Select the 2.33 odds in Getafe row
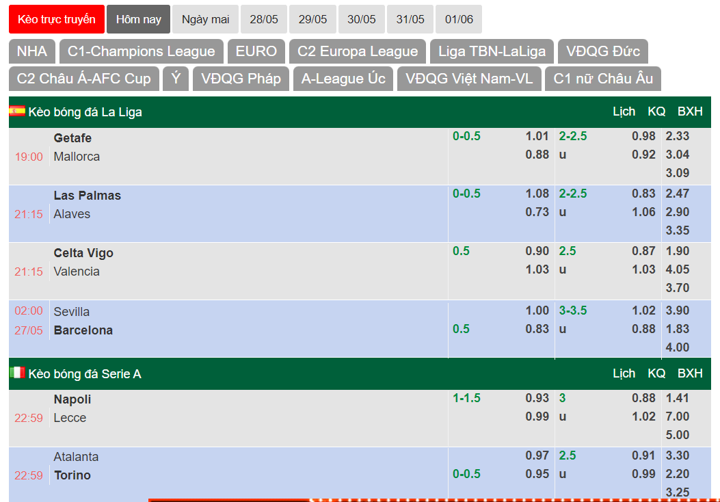The height and width of the screenshot is (502, 720). 678,136
